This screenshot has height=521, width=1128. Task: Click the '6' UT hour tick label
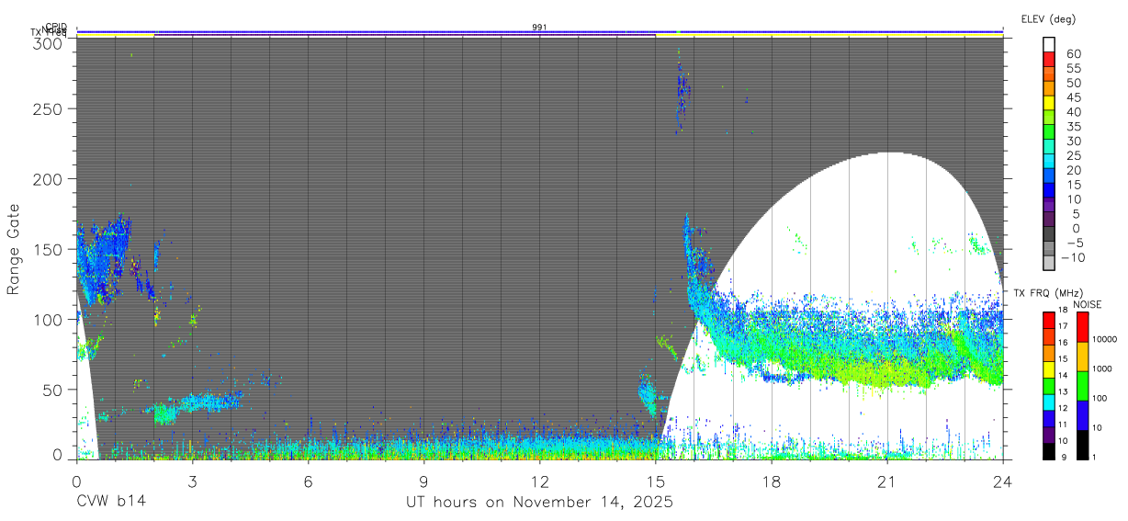pyautogui.click(x=308, y=481)
